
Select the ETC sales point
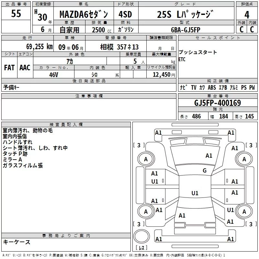[x=182, y=59]
